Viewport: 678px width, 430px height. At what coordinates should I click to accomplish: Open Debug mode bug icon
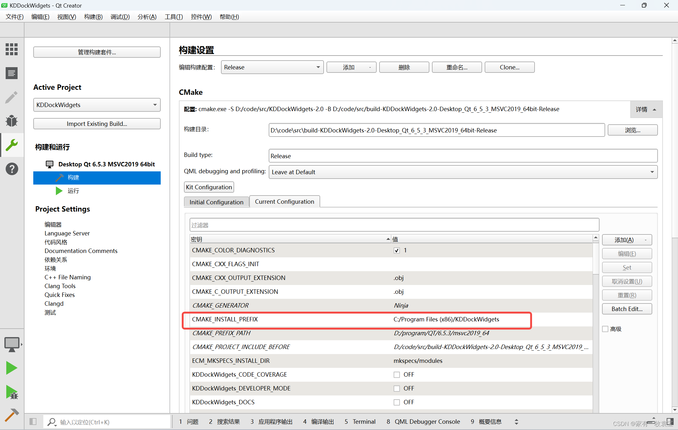coord(12,121)
